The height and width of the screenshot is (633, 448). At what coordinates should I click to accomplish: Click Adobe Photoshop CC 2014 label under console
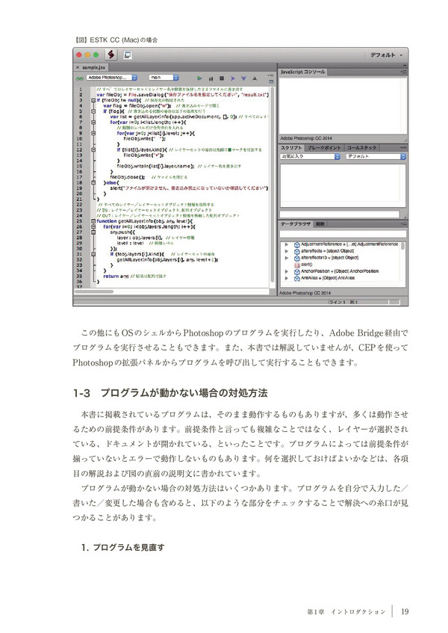306,138
